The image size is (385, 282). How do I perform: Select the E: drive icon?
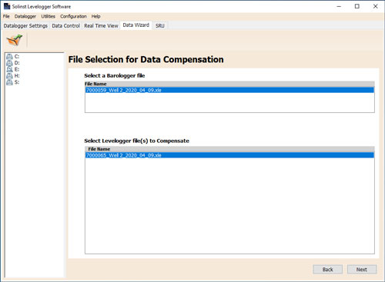[9, 69]
